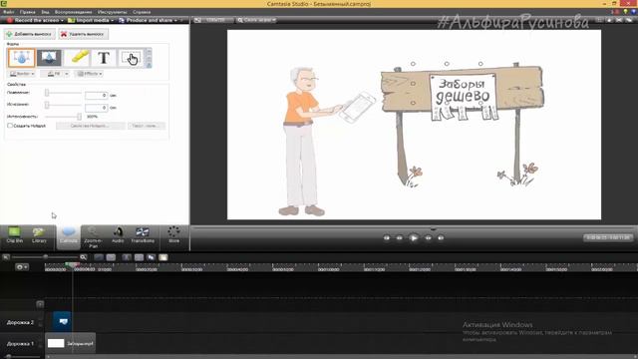
Task: Click the editing dimensions icon above preview
Action: (x=197, y=20)
